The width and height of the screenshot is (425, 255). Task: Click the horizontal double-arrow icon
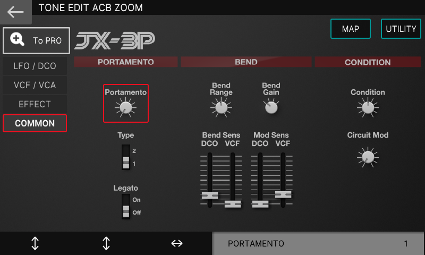point(177,243)
